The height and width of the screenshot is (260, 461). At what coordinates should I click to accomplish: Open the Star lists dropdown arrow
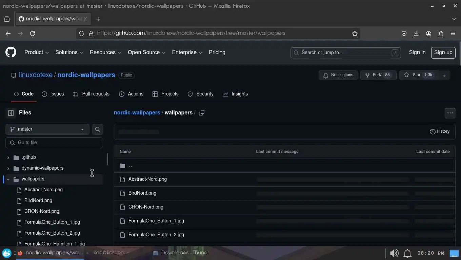[444, 75]
